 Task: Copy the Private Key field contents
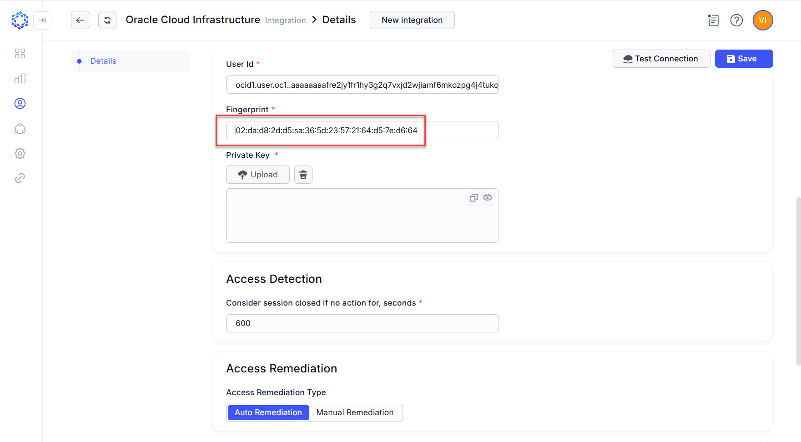(x=473, y=198)
